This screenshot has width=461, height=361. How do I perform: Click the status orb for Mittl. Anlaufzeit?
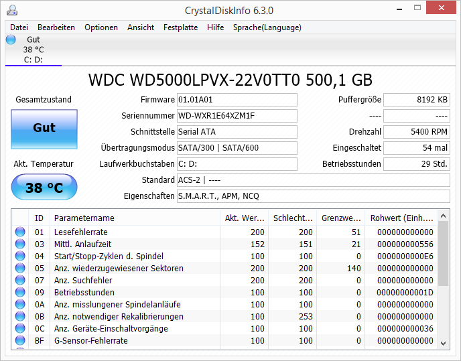(20, 244)
